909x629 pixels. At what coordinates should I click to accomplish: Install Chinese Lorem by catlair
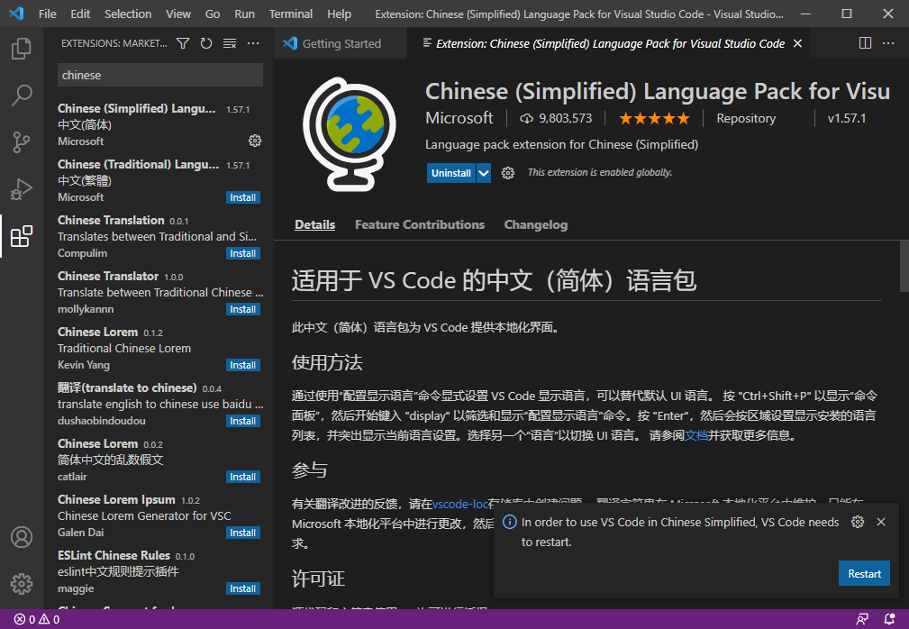(x=243, y=477)
